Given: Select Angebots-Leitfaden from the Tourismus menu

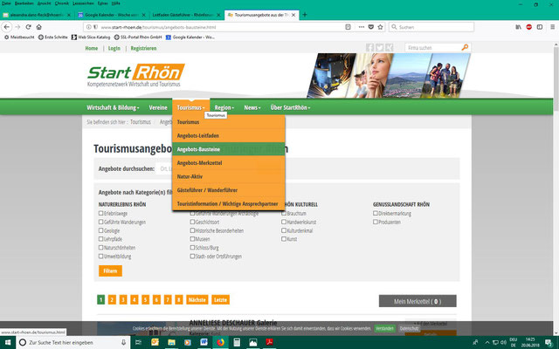Looking at the screenshot, I should point(229,136).
